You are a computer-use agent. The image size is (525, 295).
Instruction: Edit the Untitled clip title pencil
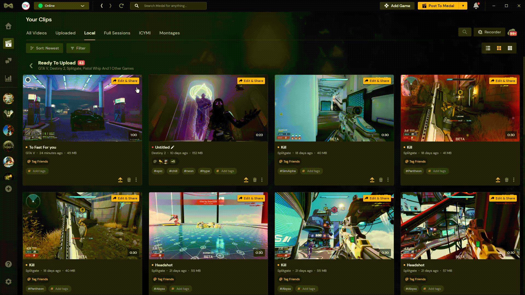click(173, 147)
